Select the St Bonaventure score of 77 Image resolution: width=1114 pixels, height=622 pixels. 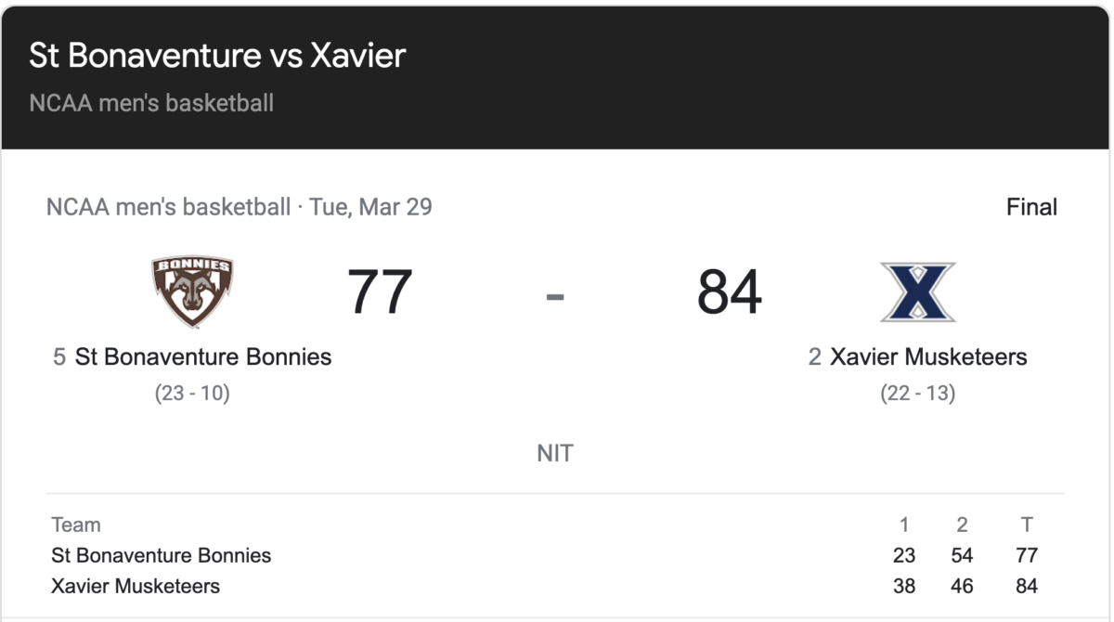[380, 292]
